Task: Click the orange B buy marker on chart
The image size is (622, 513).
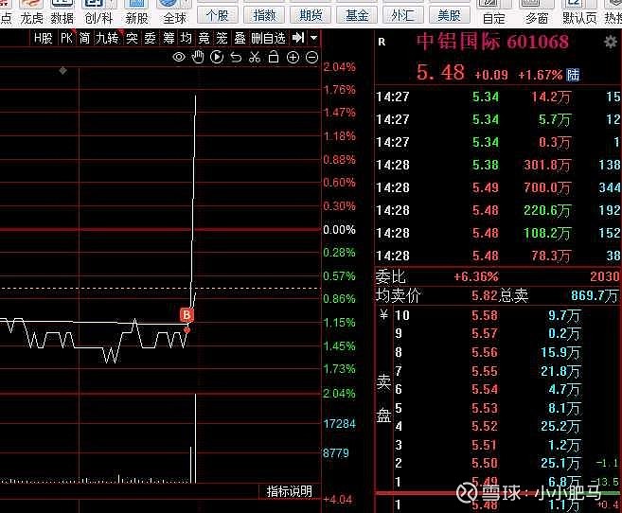Action: pyautogui.click(x=187, y=315)
